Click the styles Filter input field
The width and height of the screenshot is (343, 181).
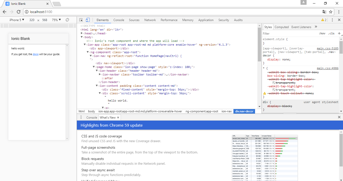pyautogui.click(x=289, y=34)
